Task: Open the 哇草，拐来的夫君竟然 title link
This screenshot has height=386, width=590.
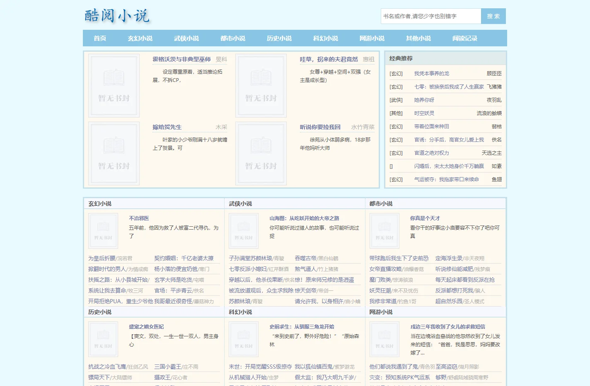Action: click(x=329, y=59)
